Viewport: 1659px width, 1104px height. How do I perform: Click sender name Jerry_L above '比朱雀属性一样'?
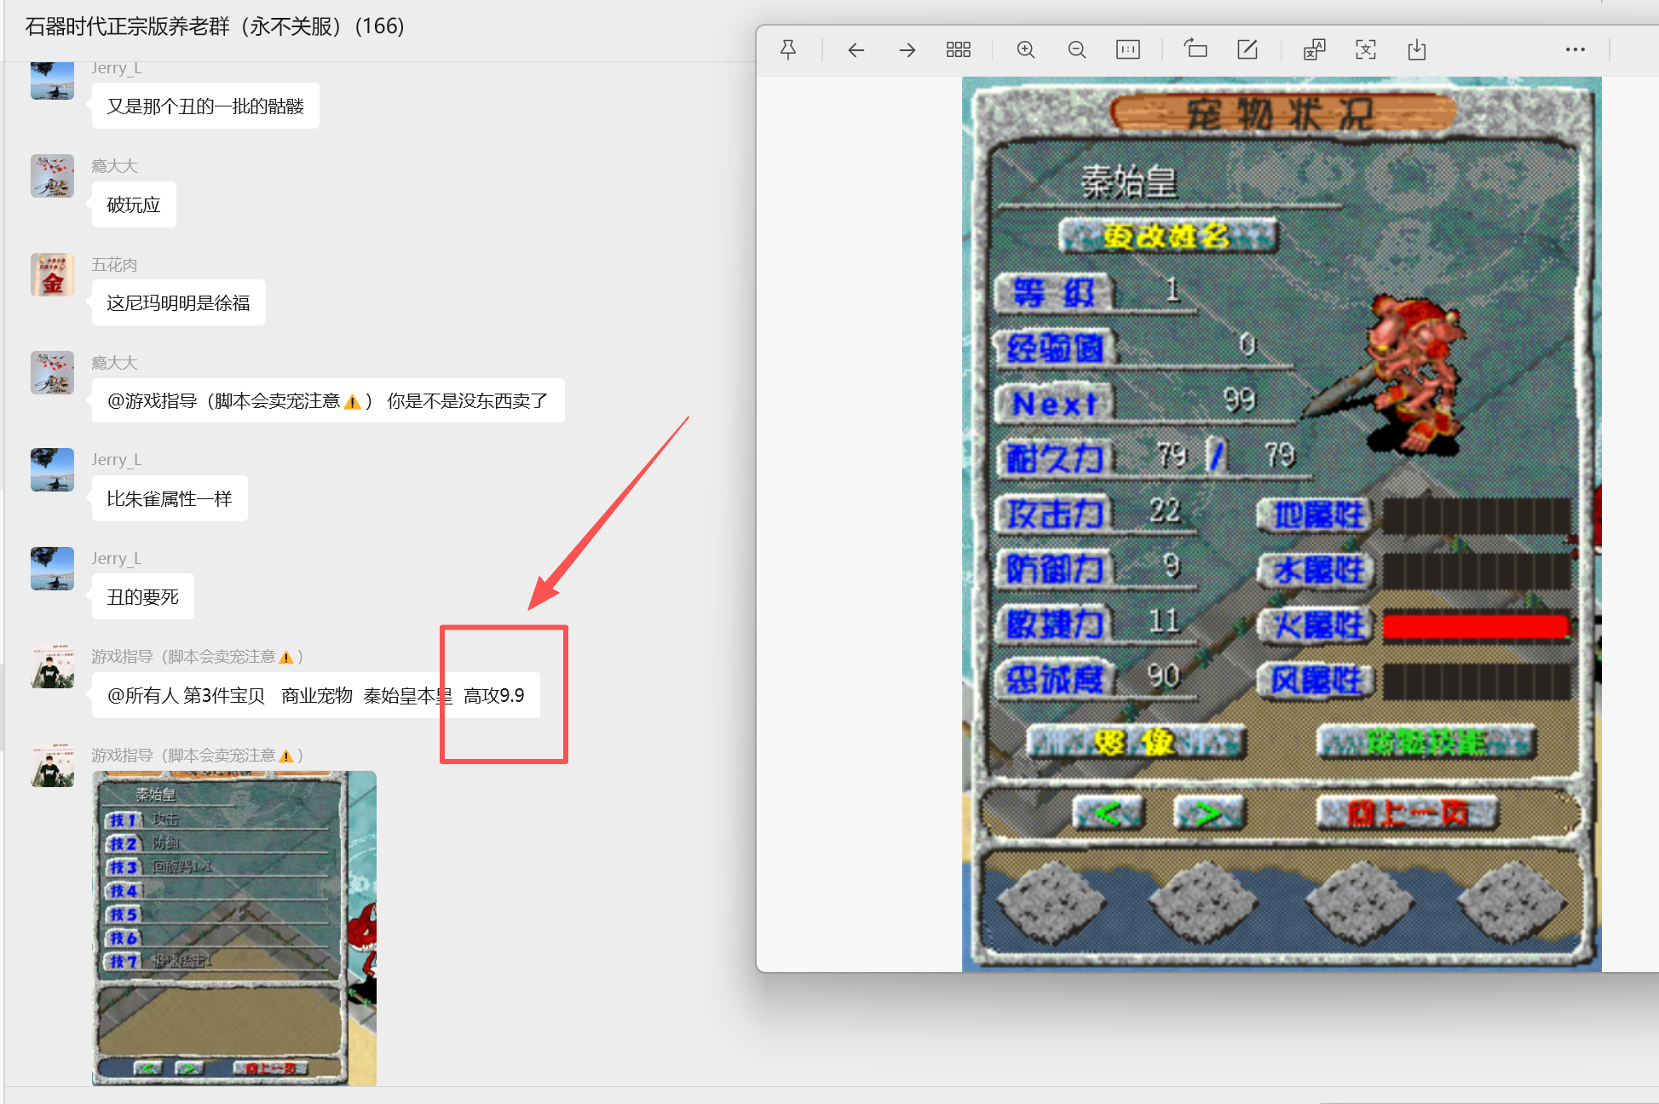pos(117,460)
